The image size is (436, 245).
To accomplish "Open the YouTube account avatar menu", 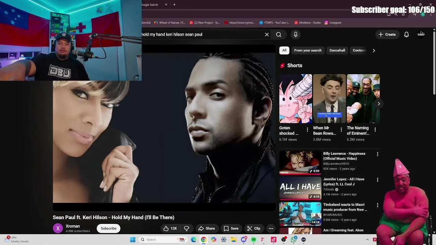I will 421,34.
